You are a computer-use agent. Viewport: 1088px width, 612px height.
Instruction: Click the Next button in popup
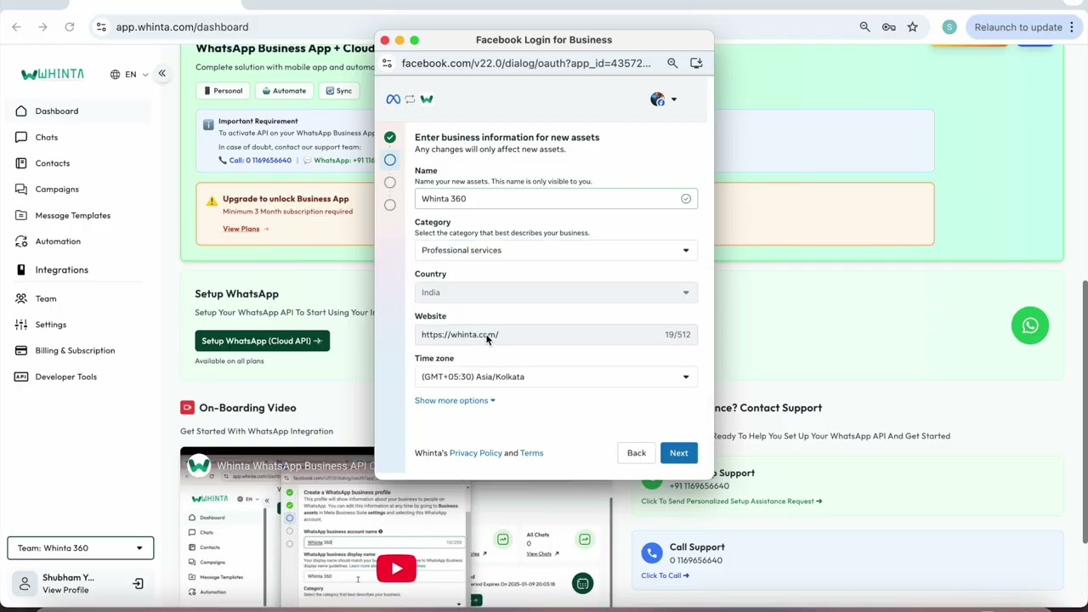pos(678,453)
